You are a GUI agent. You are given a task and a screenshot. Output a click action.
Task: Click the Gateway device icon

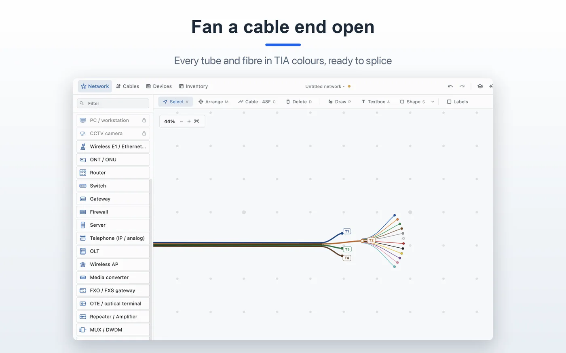click(x=83, y=199)
